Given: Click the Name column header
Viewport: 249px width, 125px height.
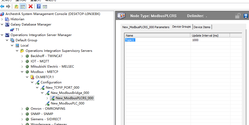Looking at the screenshot, I should [x=157, y=36].
